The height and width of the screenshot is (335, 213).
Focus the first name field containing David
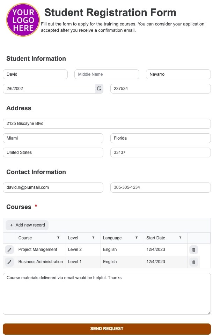point(35,74)
